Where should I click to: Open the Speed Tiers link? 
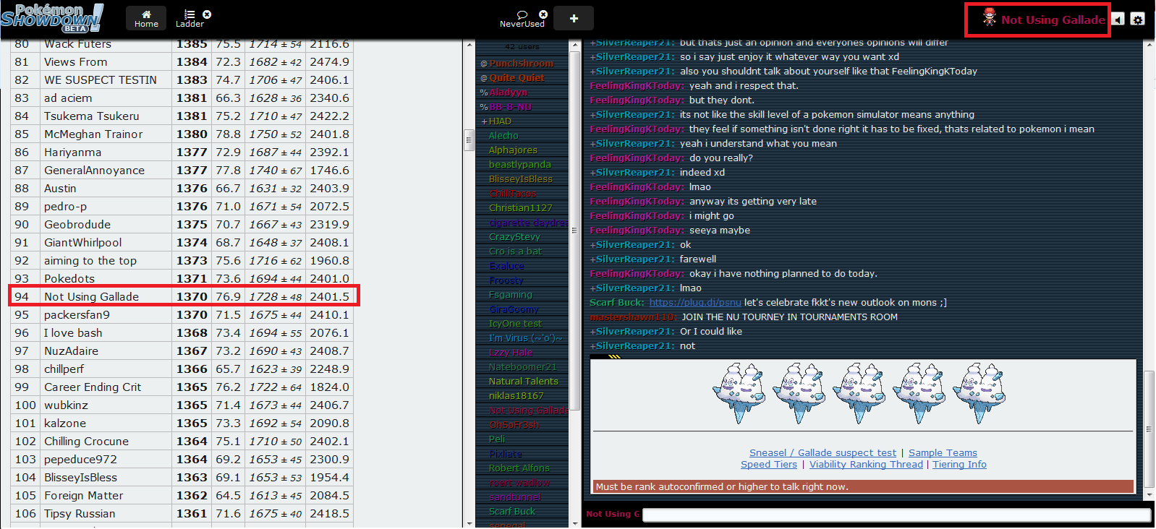(768, 465)
